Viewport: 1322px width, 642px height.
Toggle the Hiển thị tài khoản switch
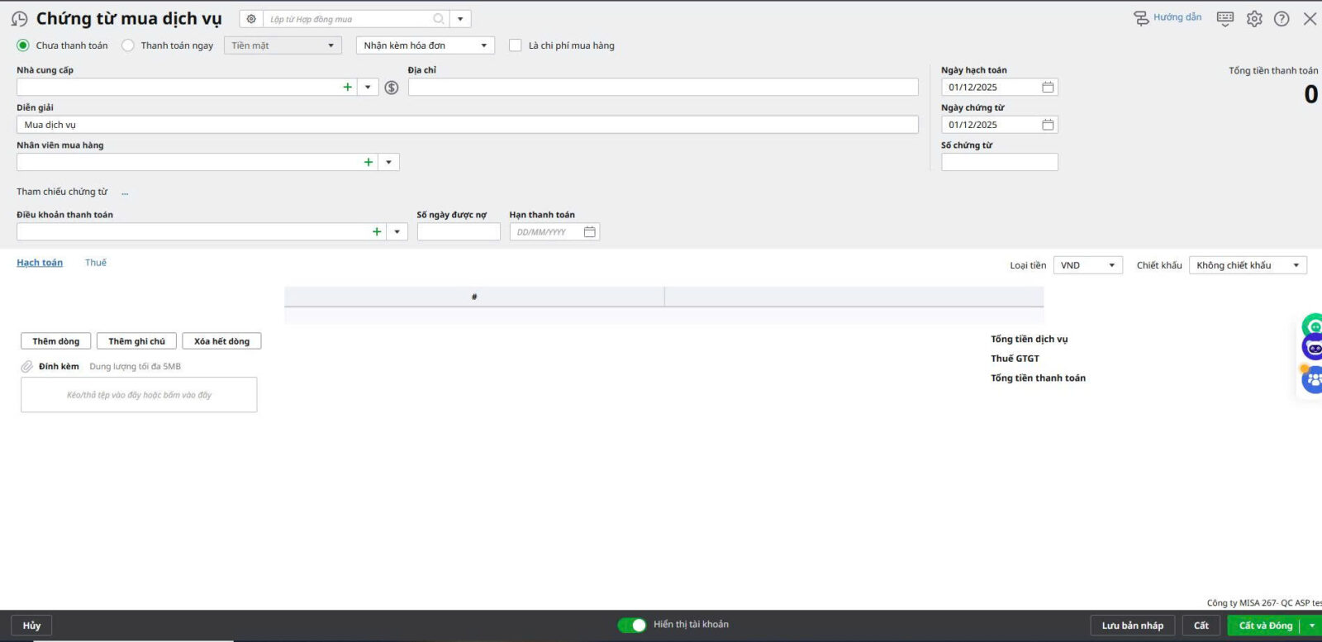(632, 625)
